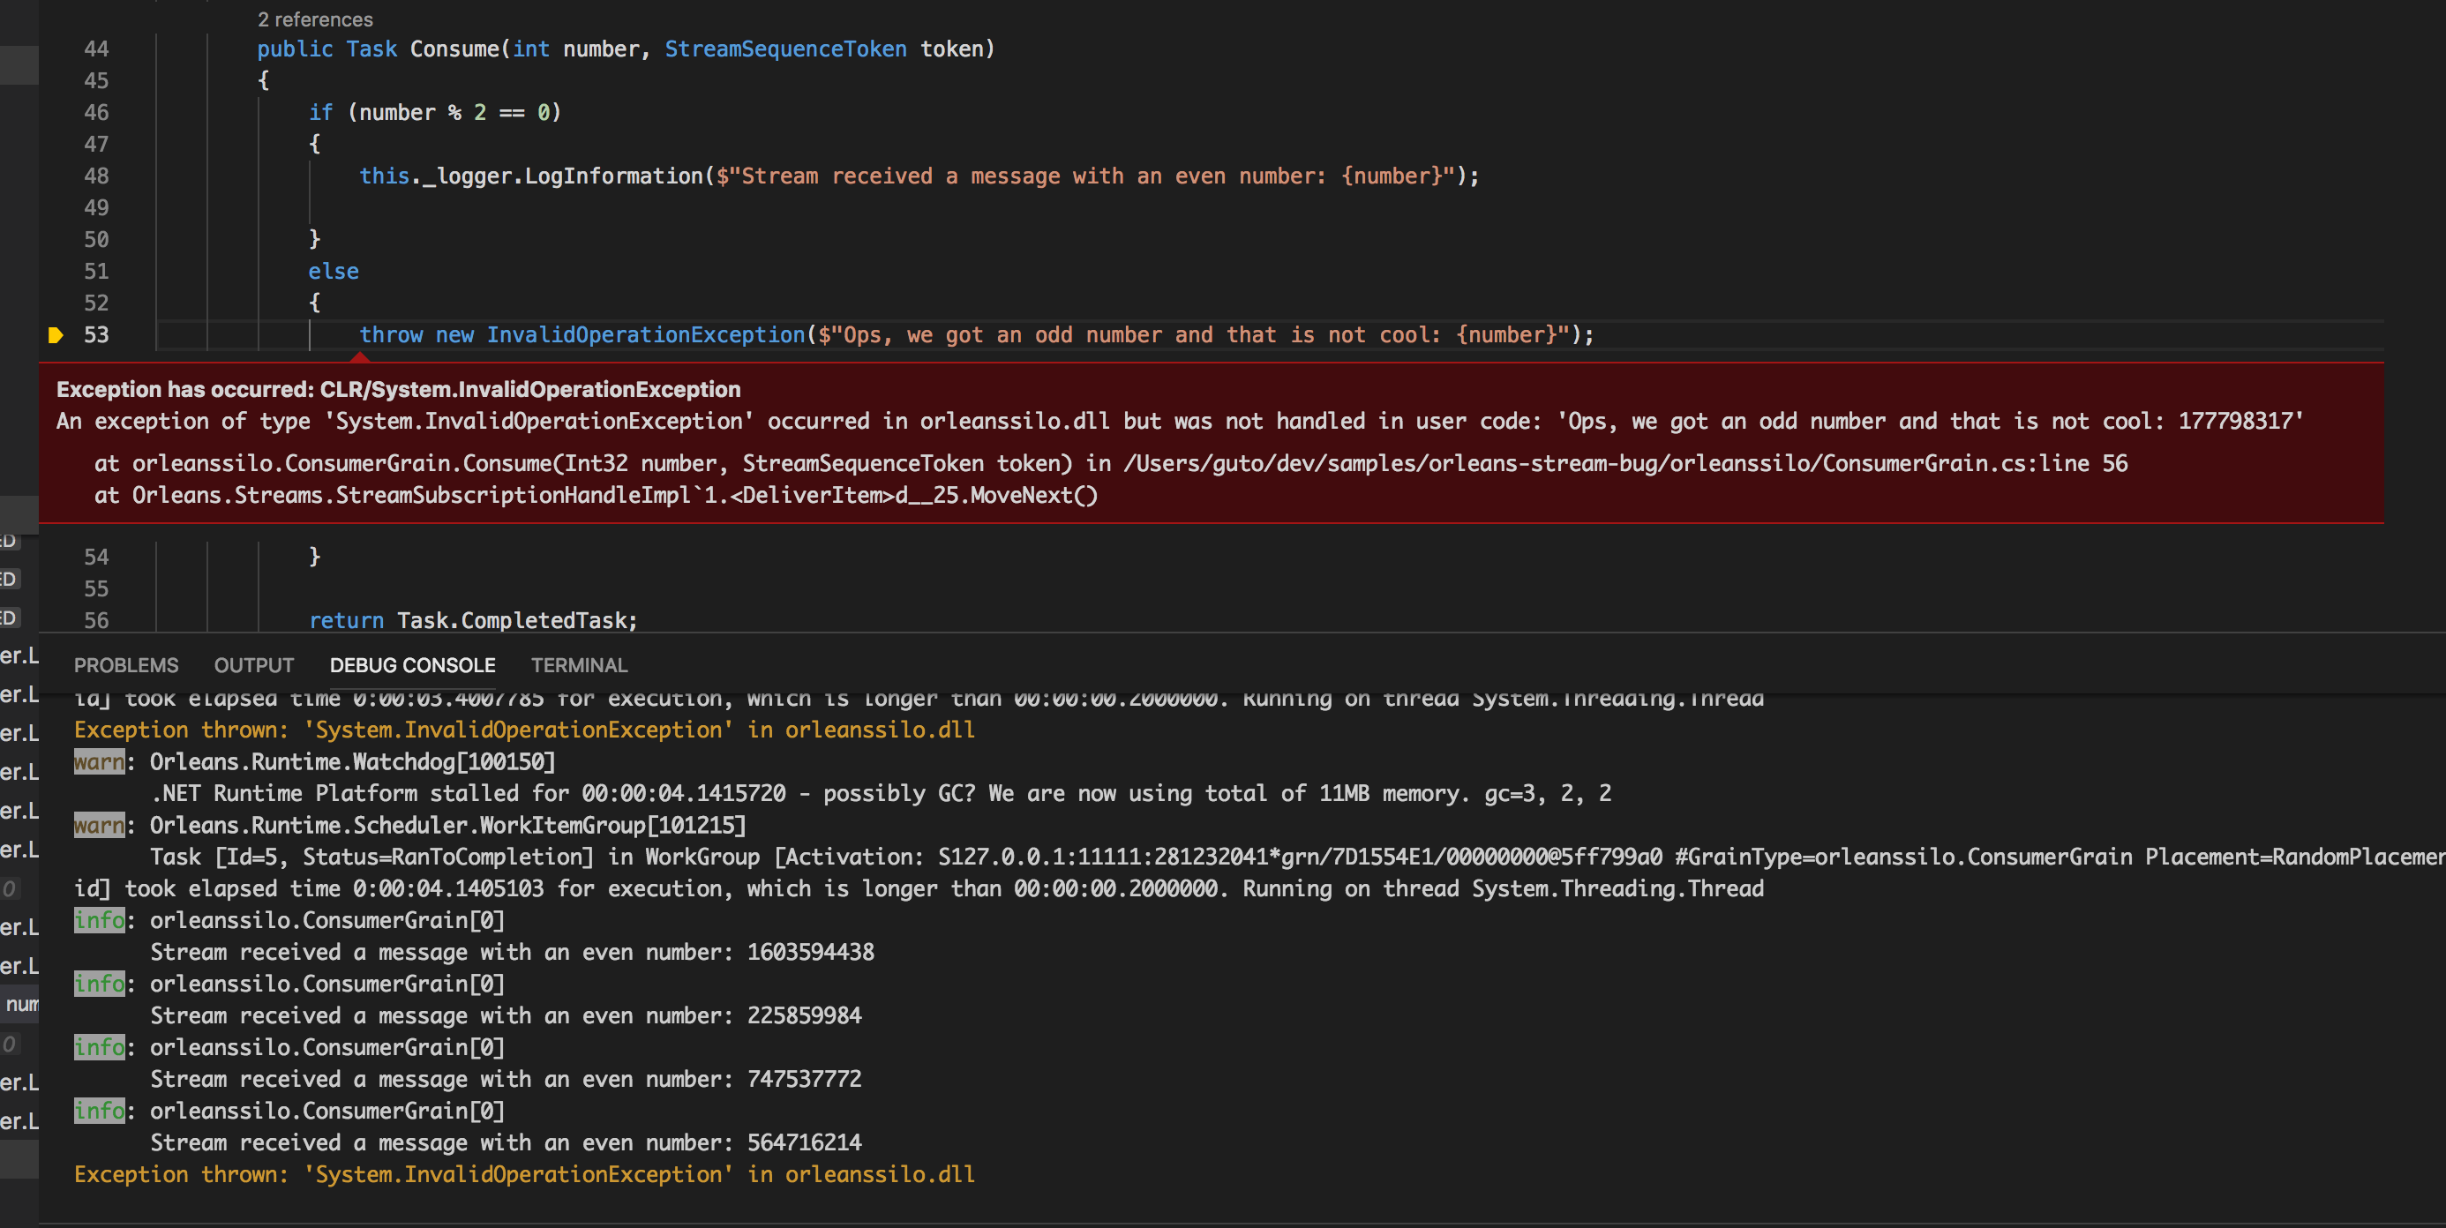Click the Consume method name on line 44
Viewport: 2446px width, 1228px height.
tap(454, 49)
